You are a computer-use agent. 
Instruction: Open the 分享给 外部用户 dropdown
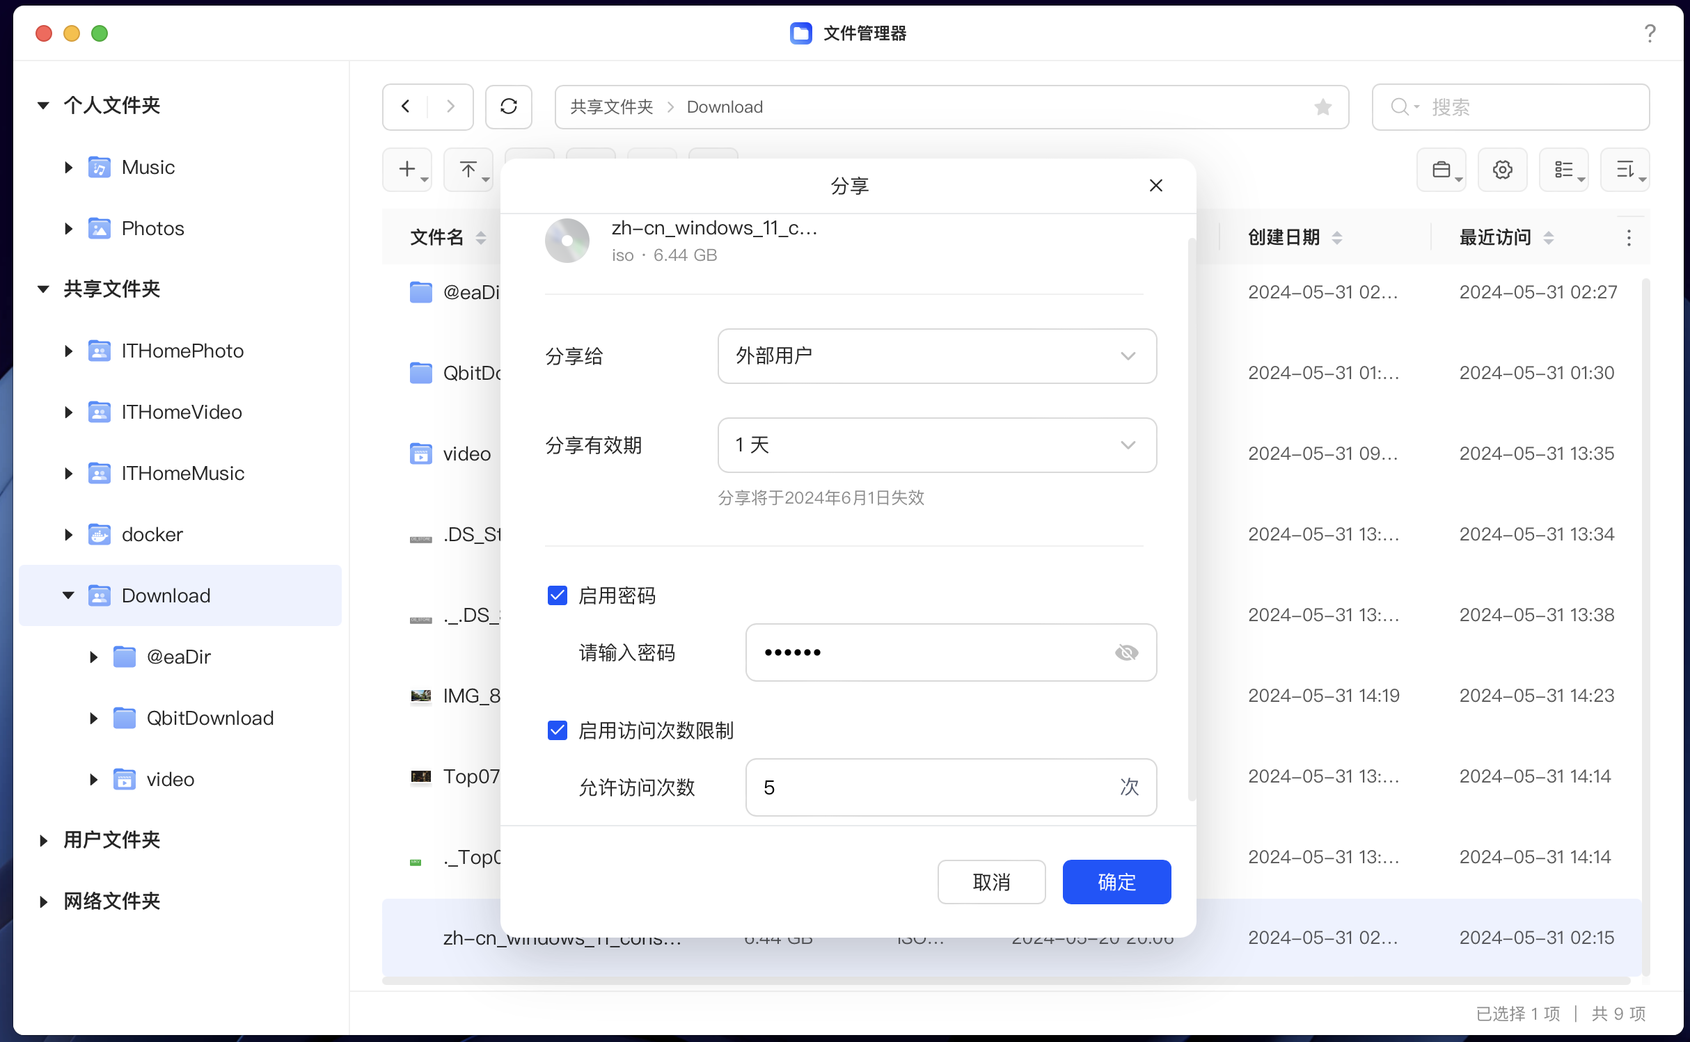937,356
